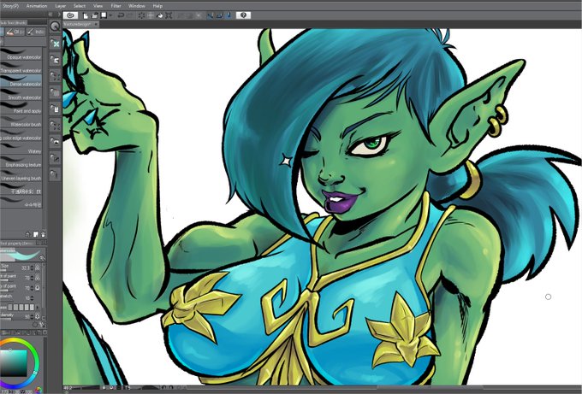Screen dimensions: 582x394
Task: Click the Fill paint bucket icon
Action: click(159, 15)
